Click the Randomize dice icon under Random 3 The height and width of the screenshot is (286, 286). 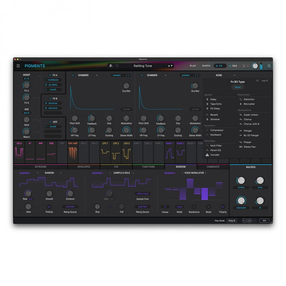click(x=195, y=207)
